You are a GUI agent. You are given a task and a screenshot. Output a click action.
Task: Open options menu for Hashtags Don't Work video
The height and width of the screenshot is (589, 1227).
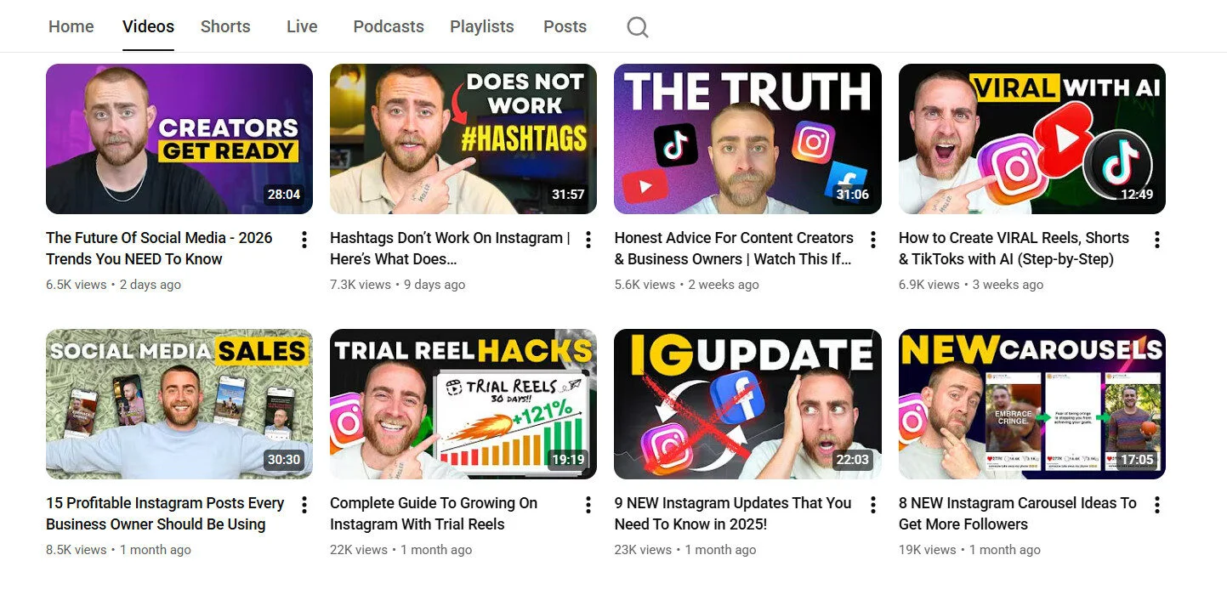coord(588,240)
